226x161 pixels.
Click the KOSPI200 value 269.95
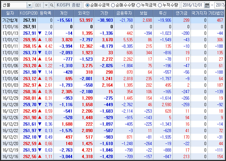coord(30,40)
